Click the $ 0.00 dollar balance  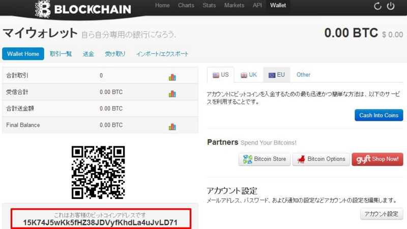point(392,35)
